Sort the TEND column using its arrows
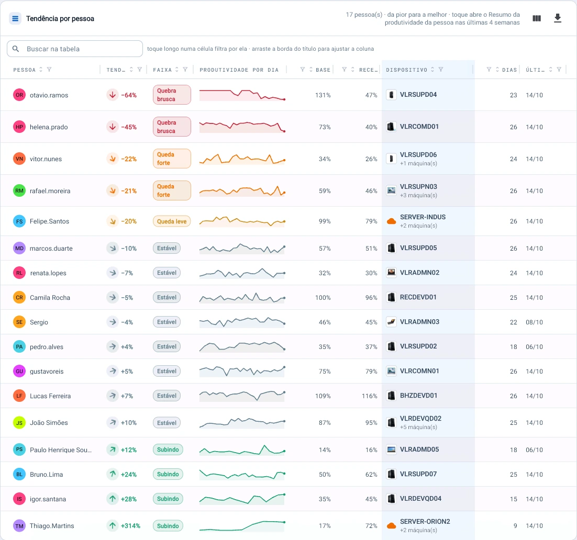 tap(131, 70)
